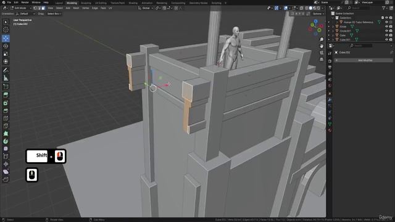Select the Select Box tool in the left toolbar

(6, 22)
